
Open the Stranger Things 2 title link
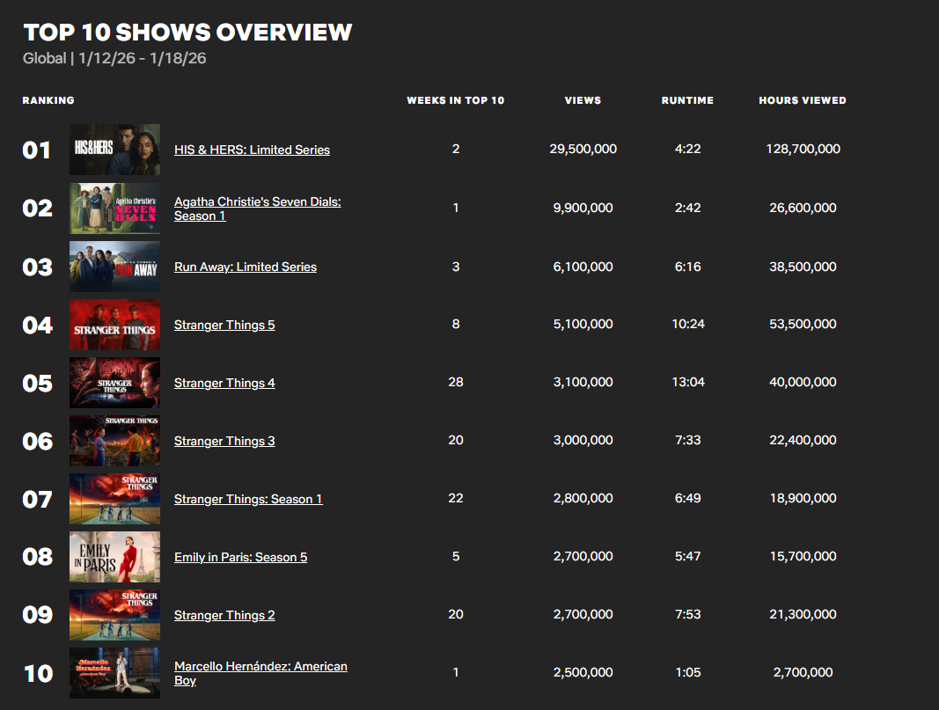[224, 615]
